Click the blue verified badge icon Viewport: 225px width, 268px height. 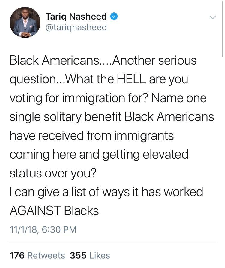[x=114, y=17]
